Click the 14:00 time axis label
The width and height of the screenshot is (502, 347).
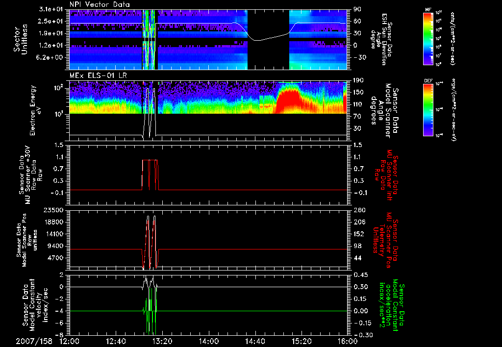coord(208,341)
